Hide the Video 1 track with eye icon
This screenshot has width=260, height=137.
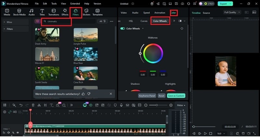18,132
